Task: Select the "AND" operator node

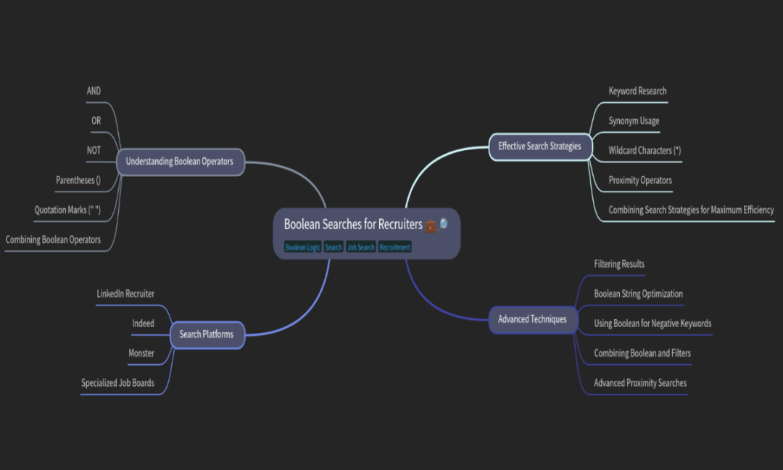Action: coord(94,91)
